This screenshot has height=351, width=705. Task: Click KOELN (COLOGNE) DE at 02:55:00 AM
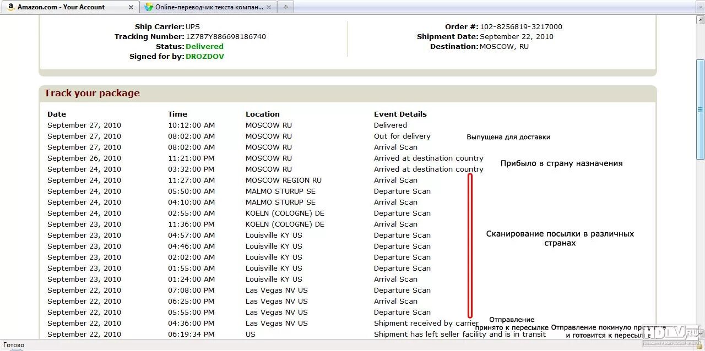[x=285, y=213]
